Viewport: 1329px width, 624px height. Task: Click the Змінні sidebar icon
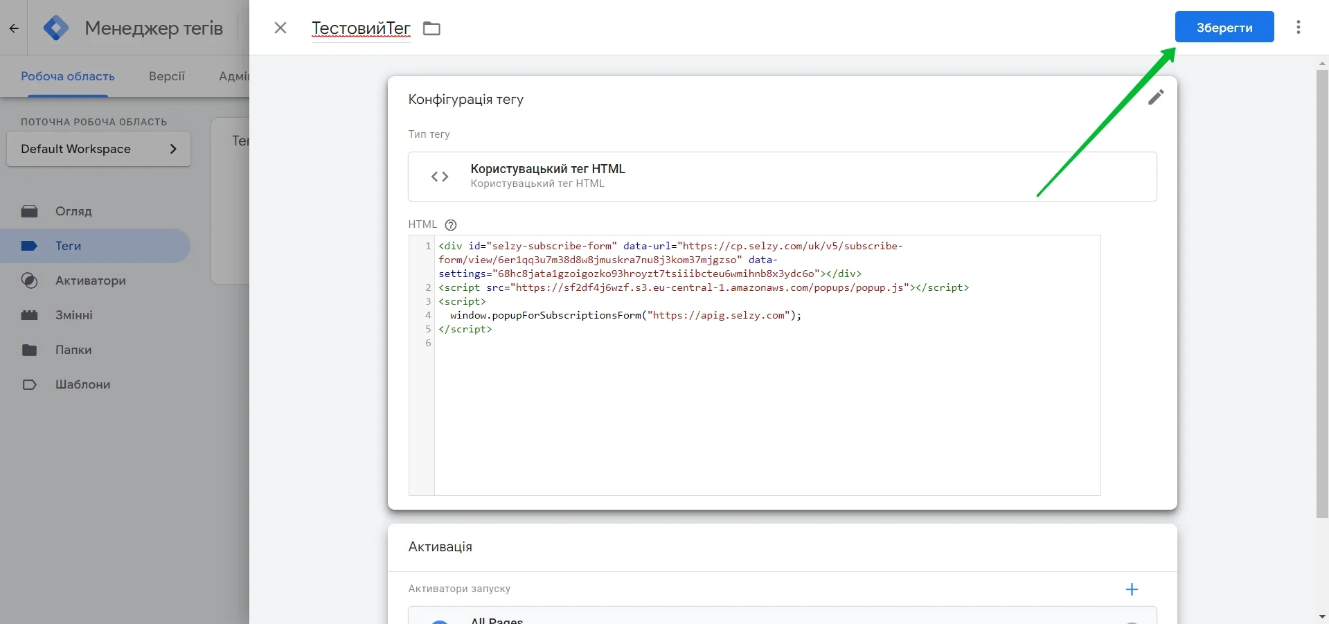coord(29,315)
